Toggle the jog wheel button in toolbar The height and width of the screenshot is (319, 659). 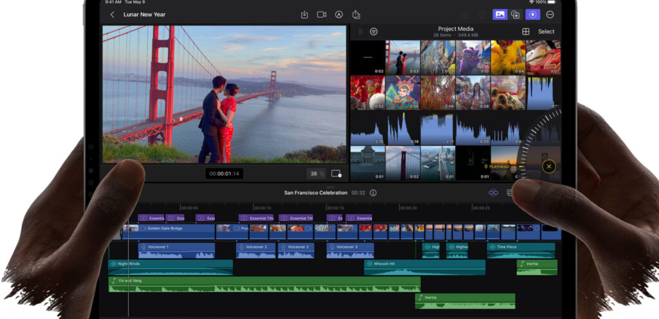click(533, 15)
